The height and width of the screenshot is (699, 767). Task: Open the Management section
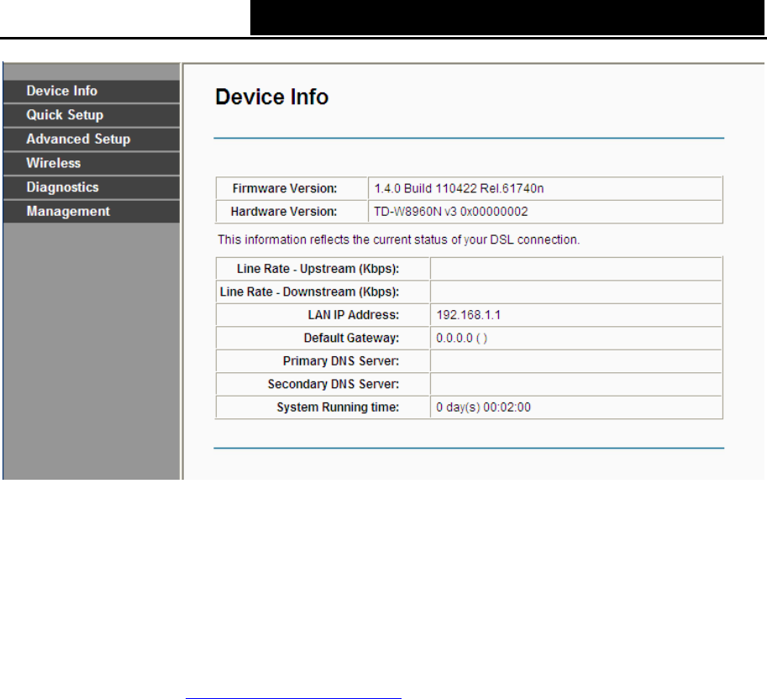(x=92, y=212)
